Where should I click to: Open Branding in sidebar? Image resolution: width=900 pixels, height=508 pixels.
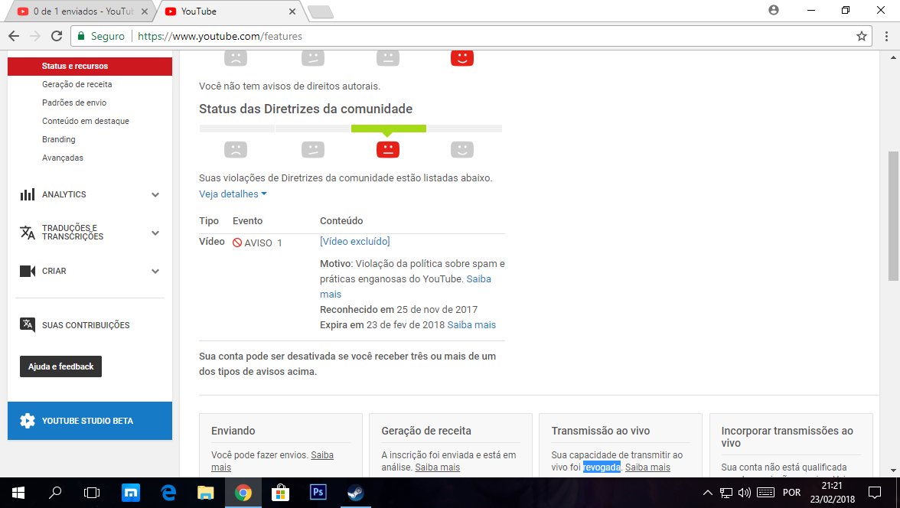click(58, 139)
